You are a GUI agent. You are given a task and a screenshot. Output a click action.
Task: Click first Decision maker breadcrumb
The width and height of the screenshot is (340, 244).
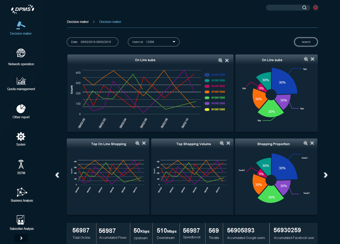78,22
